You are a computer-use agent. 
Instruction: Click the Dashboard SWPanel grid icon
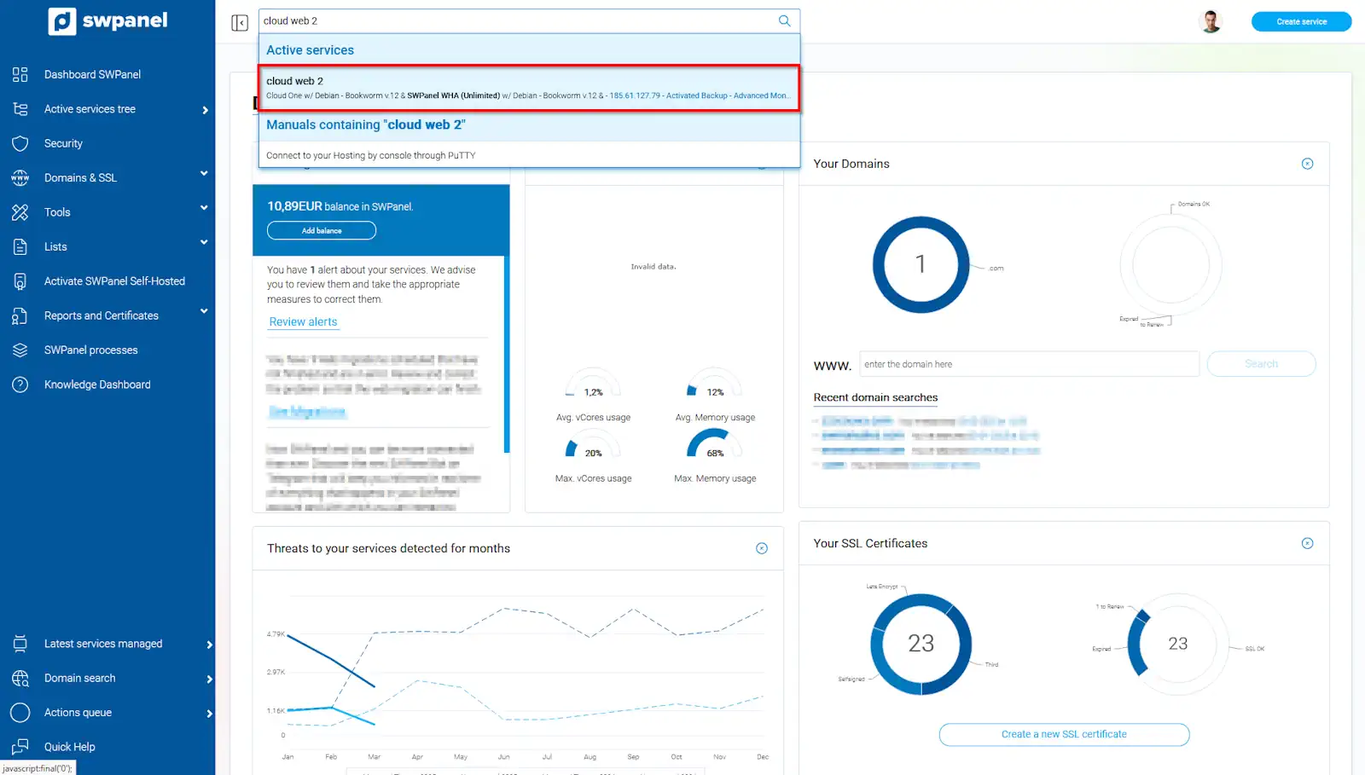(x=20, y=74)
